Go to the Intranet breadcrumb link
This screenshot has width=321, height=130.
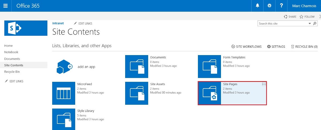click(58, 23)
